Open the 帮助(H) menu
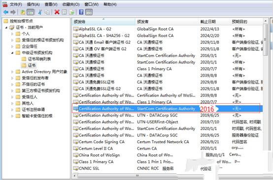The height and width of the screenshot is (180, 273). pyautogui.click(x=110, y=4)
